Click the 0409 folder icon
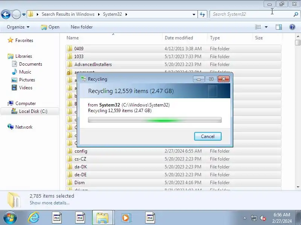Screen dimensions: 301x225 pyautogui.click(x=70, y=49)
